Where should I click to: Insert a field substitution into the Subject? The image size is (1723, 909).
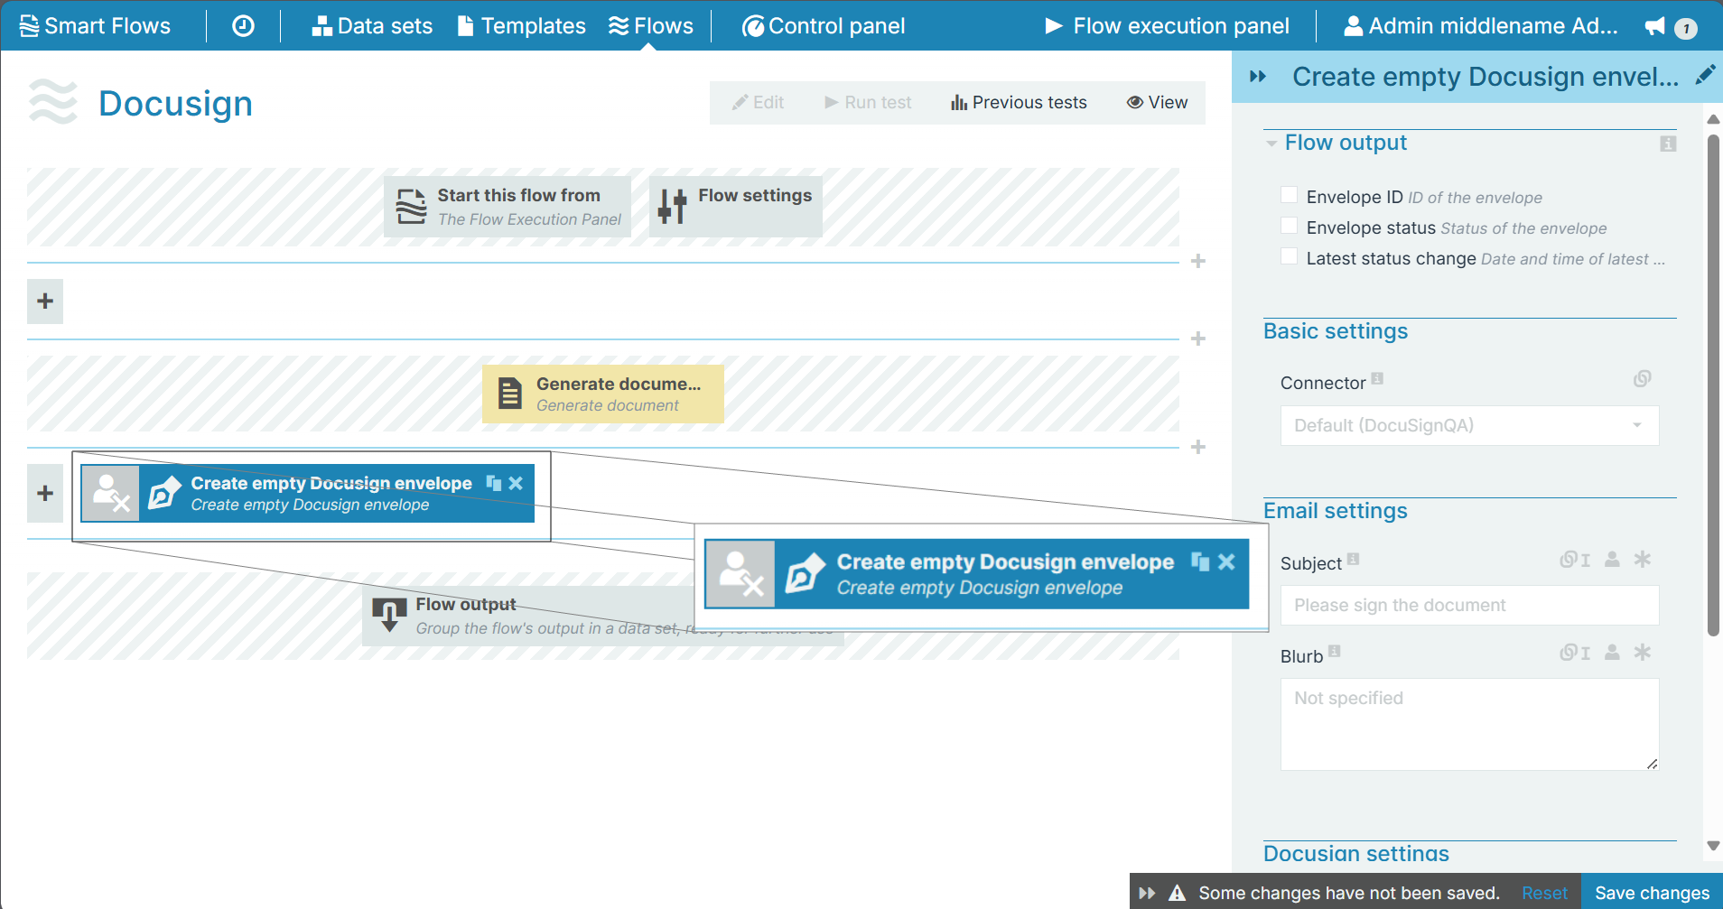click(1568, 560)
